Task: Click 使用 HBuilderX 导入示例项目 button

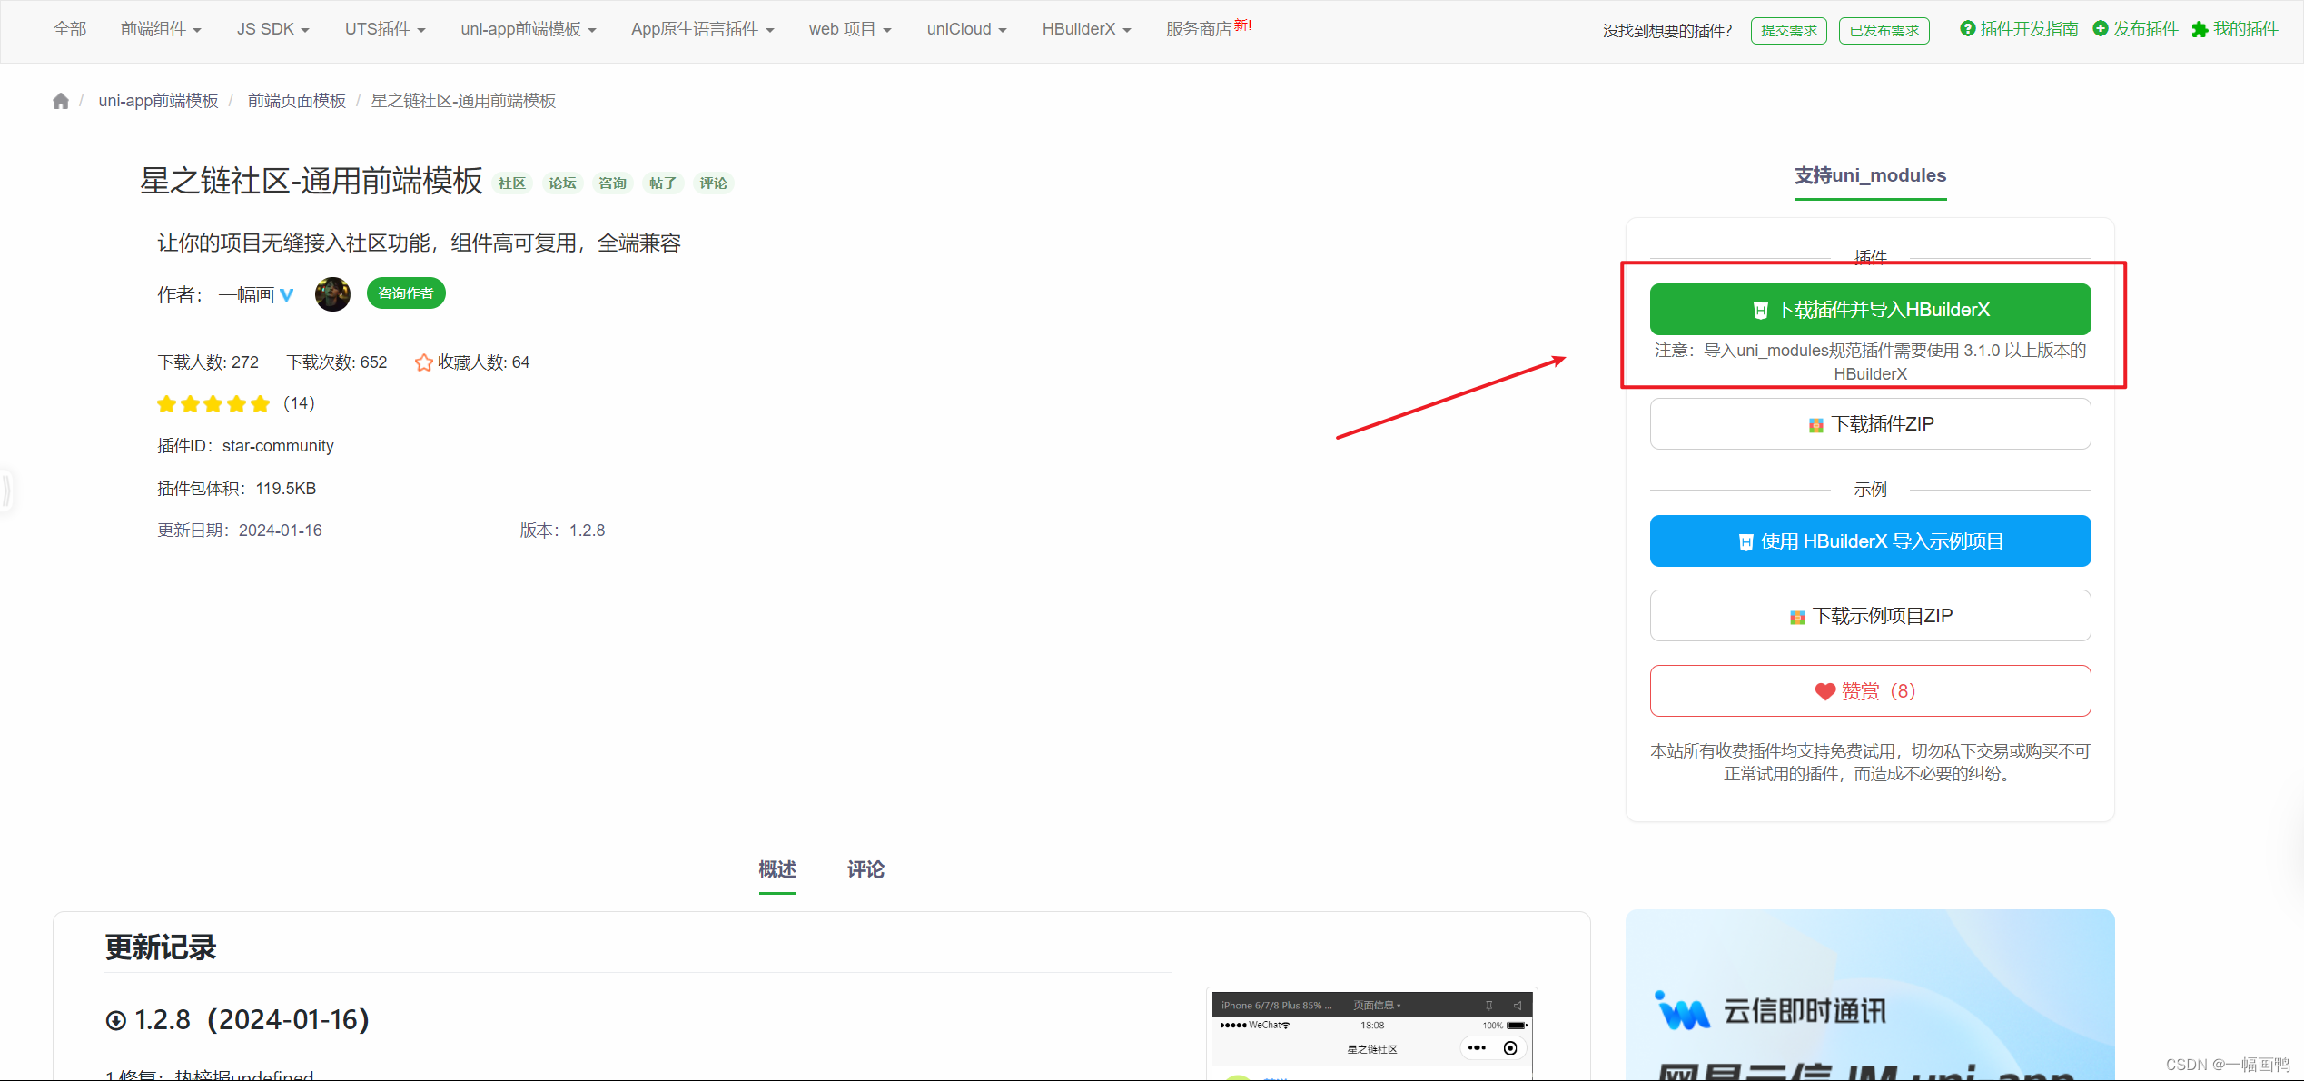Action: [x=1870, y=541]
